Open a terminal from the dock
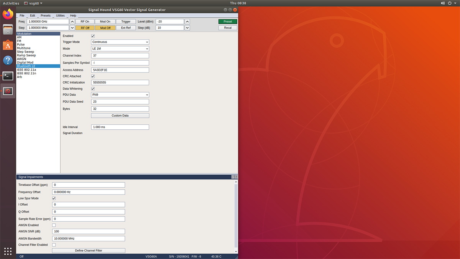 click(x=7, y=76)
